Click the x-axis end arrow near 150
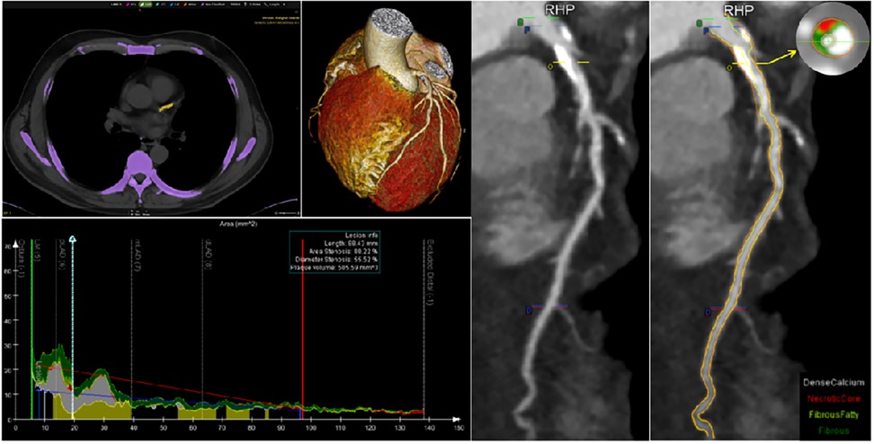874x444 pixels. (x=457, y=419)
